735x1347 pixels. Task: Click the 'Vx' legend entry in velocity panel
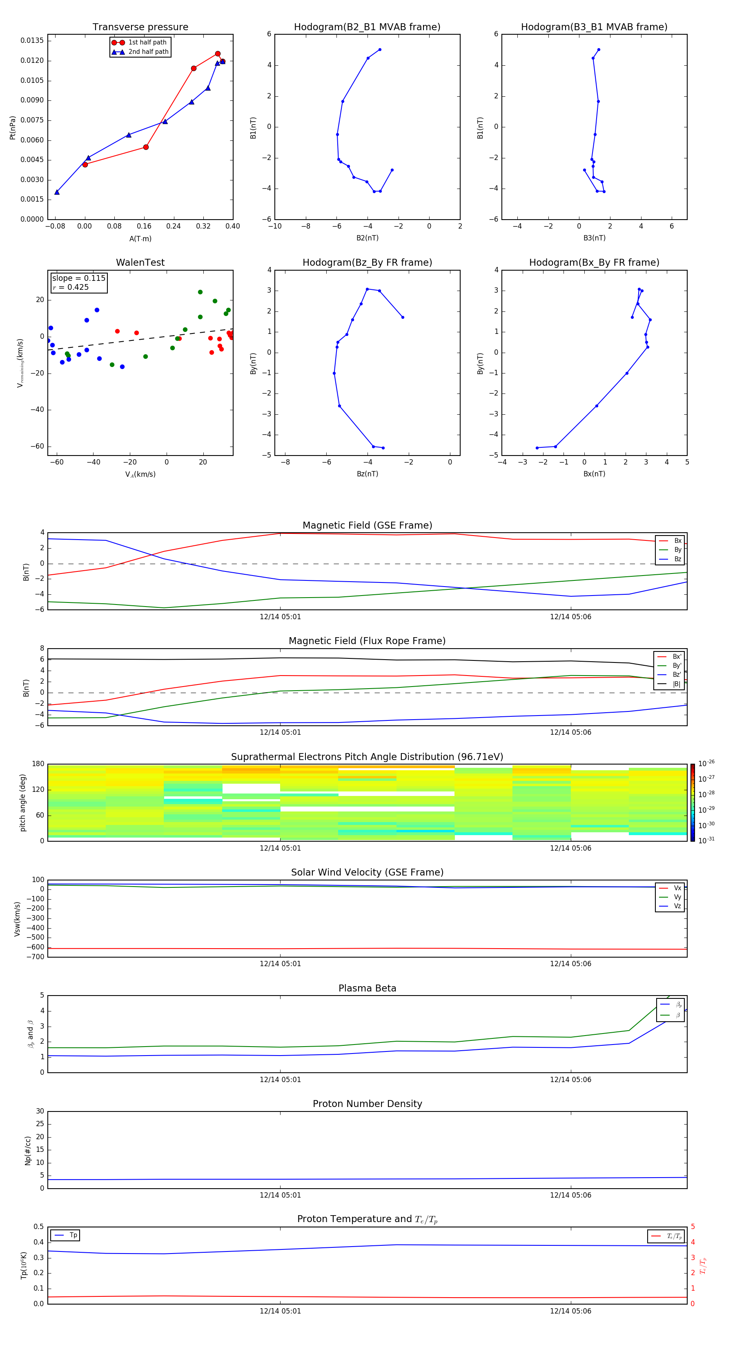[x=670, y=888]
